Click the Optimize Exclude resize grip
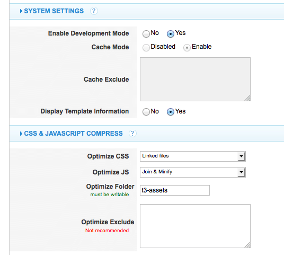This screenshot has width=284, height=255. (247, 245)
